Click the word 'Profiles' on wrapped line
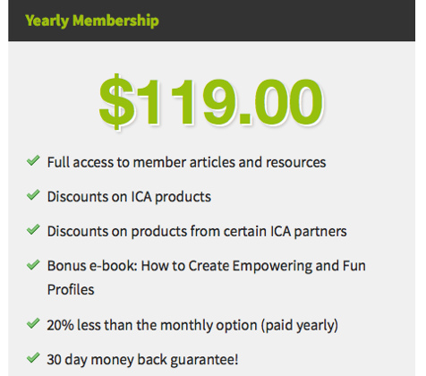The width and height of the screenshot is (426, 376). (71, 290)
